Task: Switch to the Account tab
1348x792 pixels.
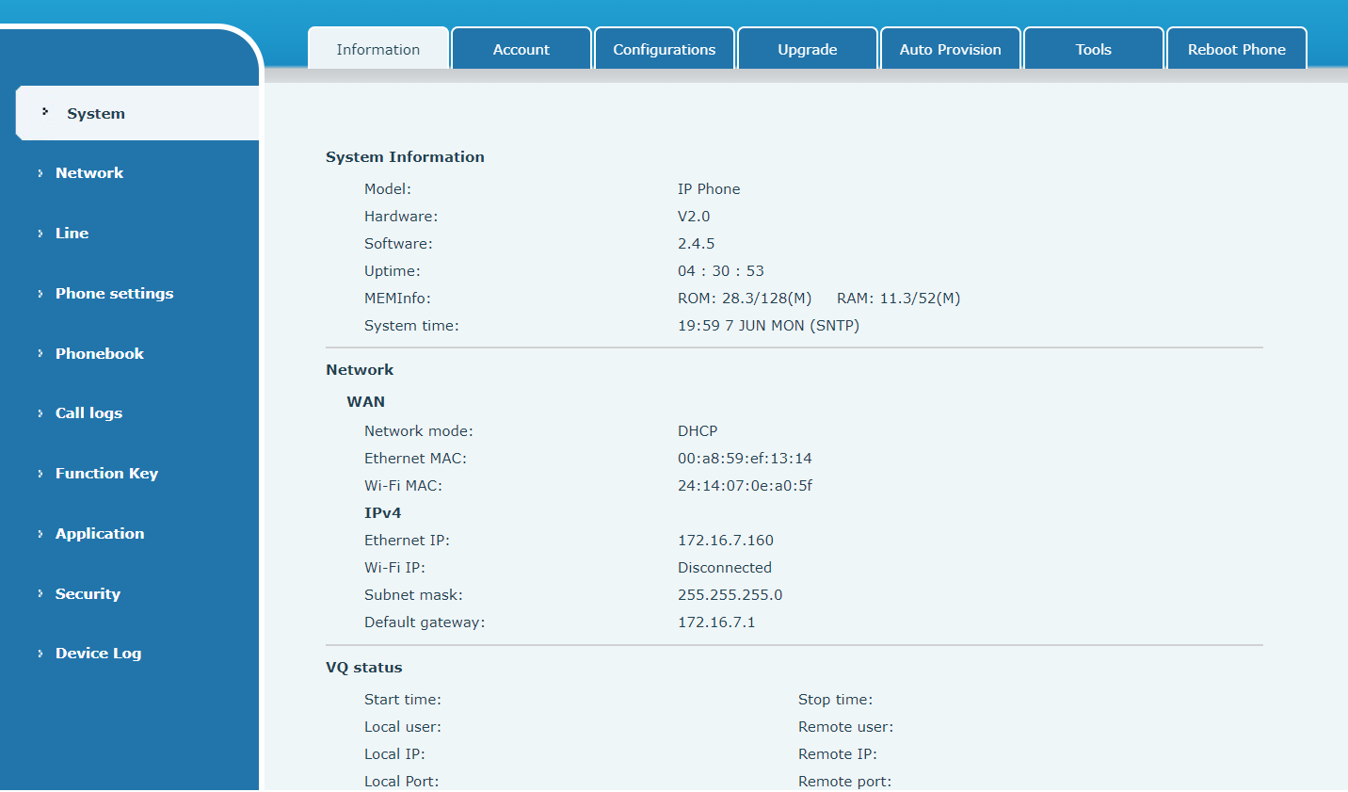Action: pos(522,48)
